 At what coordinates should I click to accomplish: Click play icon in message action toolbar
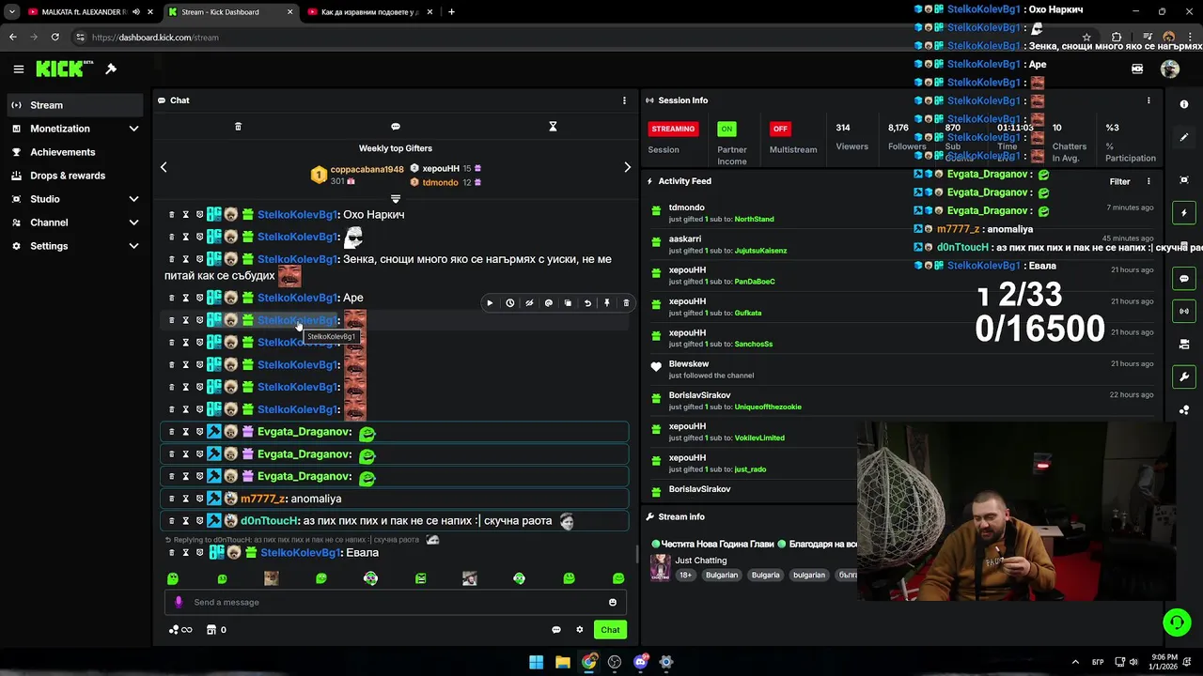click(490, 303)
